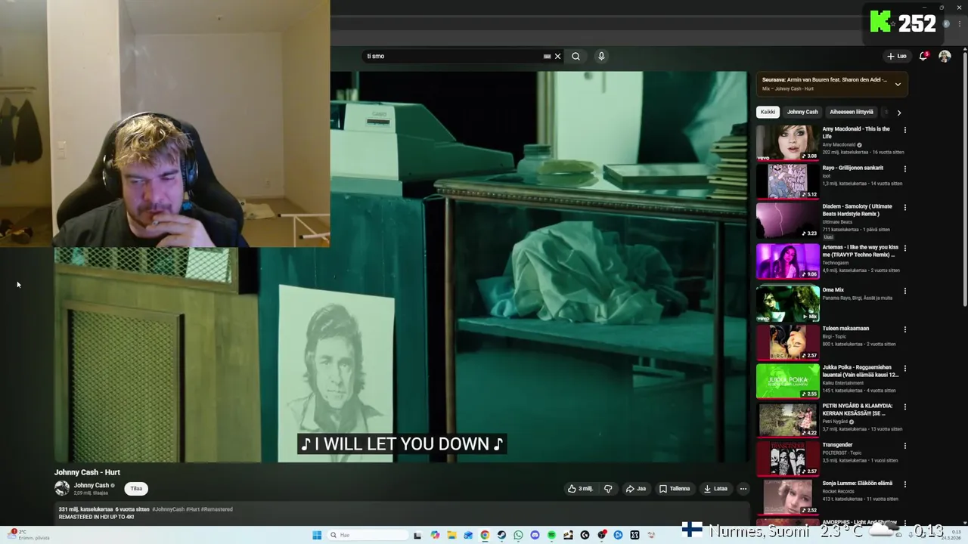Open the Johnny Cash channel name link
Screen dimensions: 968x544
[91, 485]
